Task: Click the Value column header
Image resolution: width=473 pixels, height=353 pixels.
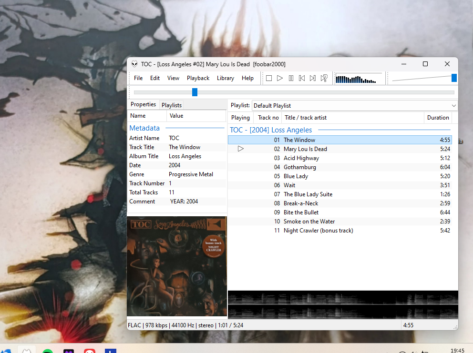Action: coord(196,116)
